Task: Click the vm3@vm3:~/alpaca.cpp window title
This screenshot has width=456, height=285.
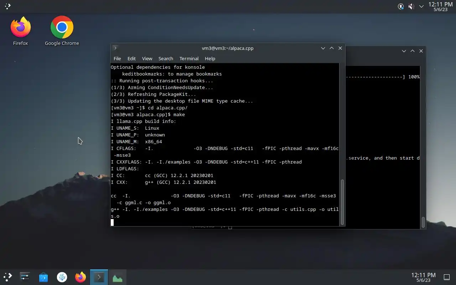Action: 228,48
